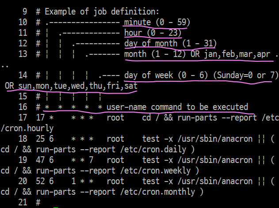Click the "day of week (0 - 6)" text
Screen dimensions: 279x208
pos(166,76)
